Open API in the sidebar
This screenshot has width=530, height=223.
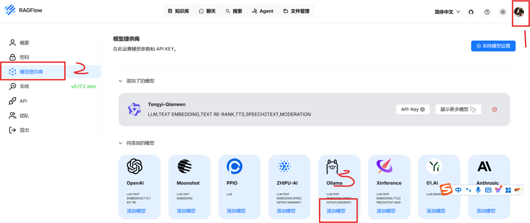(51, 101)
